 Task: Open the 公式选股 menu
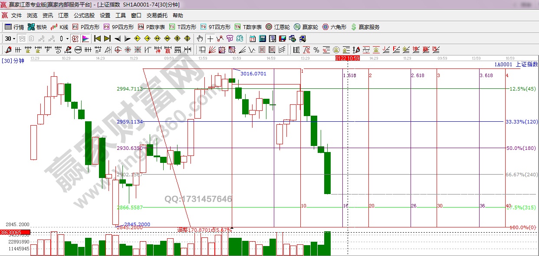85,15
